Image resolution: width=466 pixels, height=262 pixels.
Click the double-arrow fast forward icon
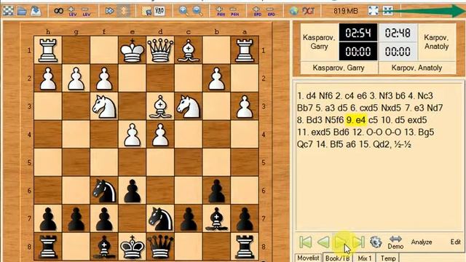click(109, 12)
